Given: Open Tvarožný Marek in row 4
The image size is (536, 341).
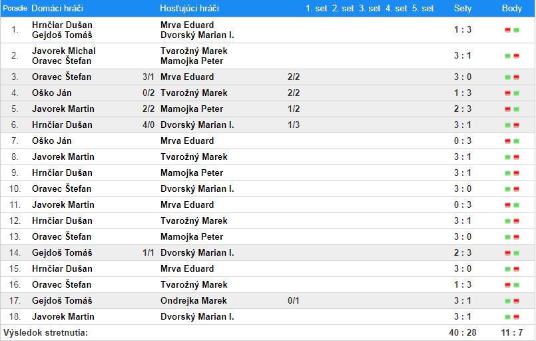Looking at the screenshot, I should tap(194, 93).
